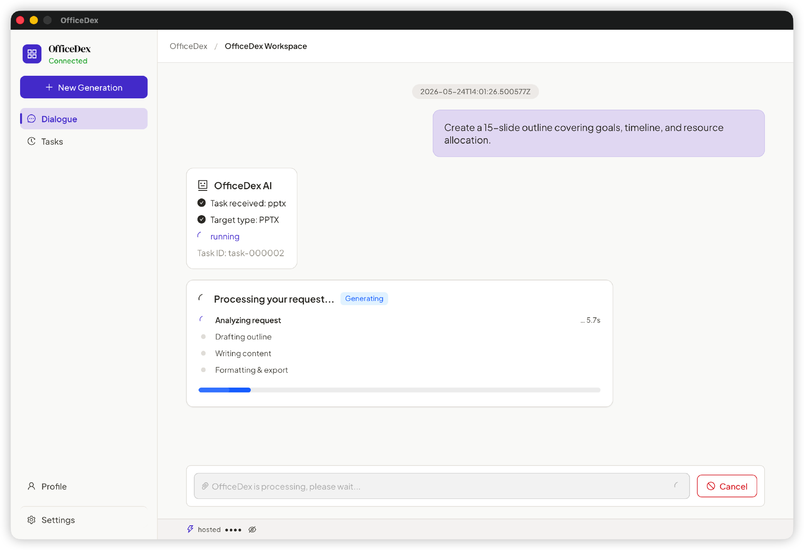This screenshot has height=550, width=804.
Task: Click the lightning bolt hosted icon
Action: point(190,529)
